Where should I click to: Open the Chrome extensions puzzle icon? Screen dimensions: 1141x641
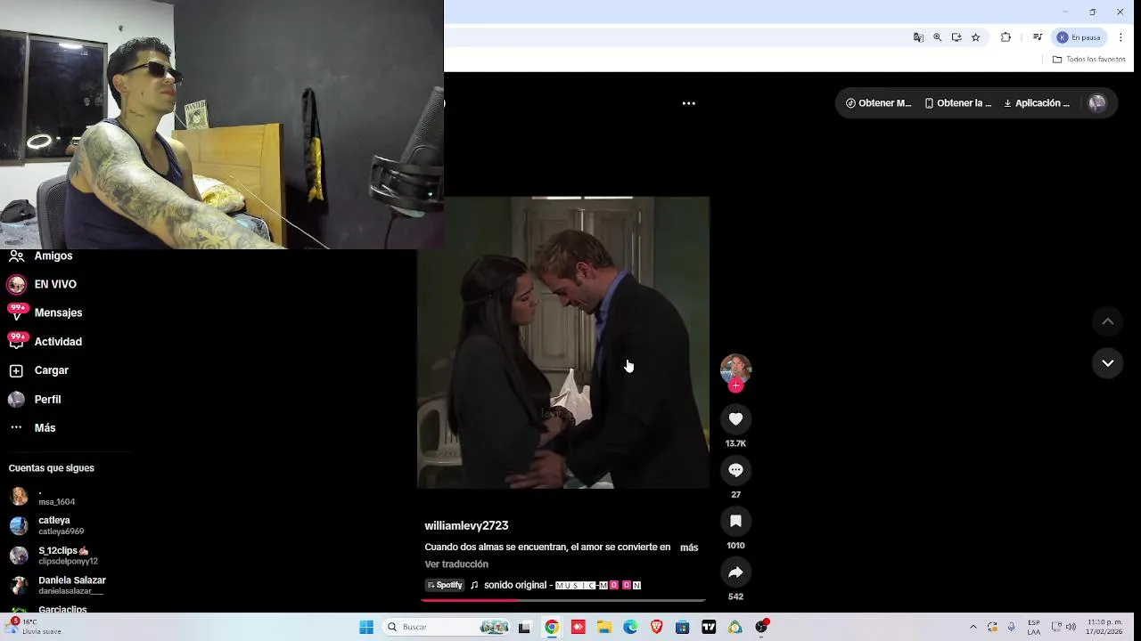click(1006, 37)
